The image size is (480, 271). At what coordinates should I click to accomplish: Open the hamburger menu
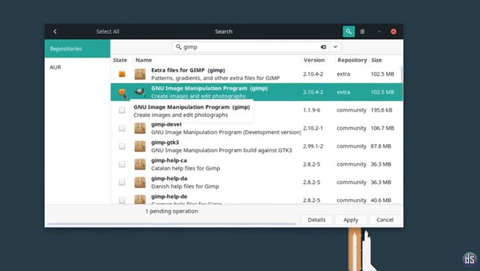click(x=362, y=31)
